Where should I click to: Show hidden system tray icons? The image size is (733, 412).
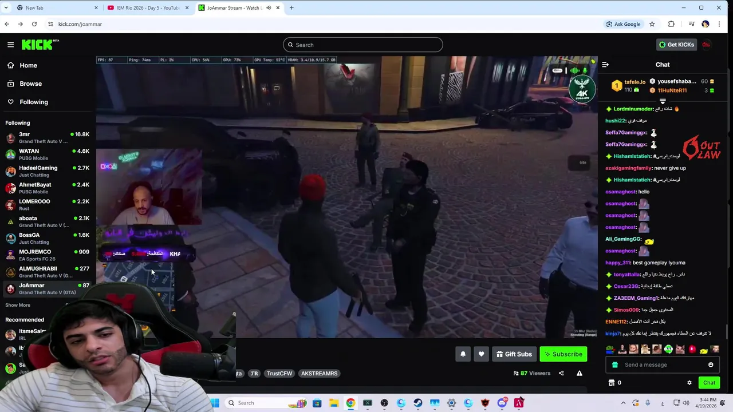(623, 403)
